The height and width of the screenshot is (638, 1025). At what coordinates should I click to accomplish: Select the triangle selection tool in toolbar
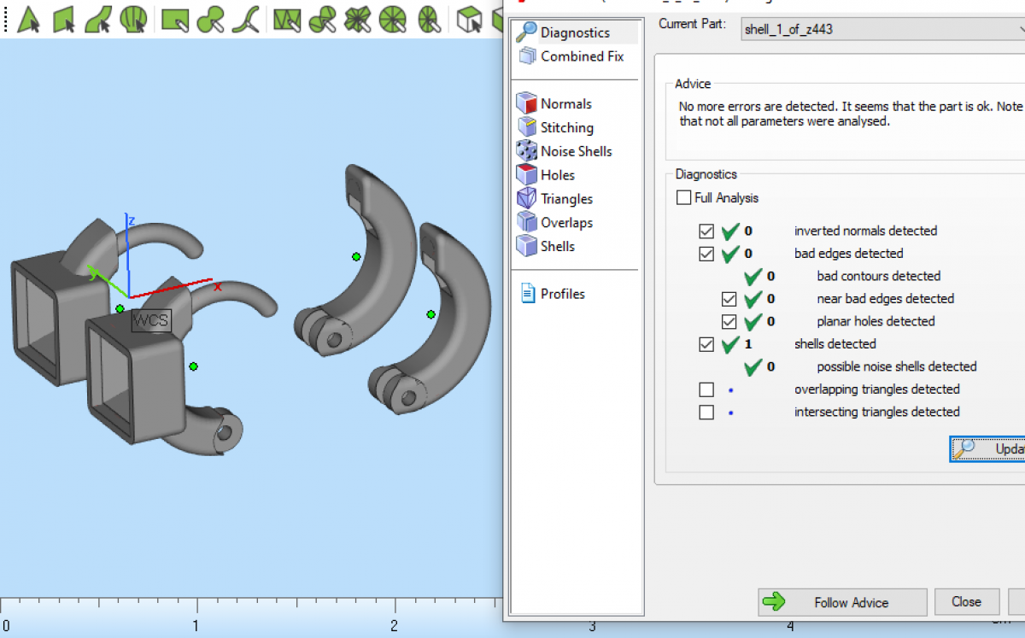pyautogui.click(x=28, y=18)
